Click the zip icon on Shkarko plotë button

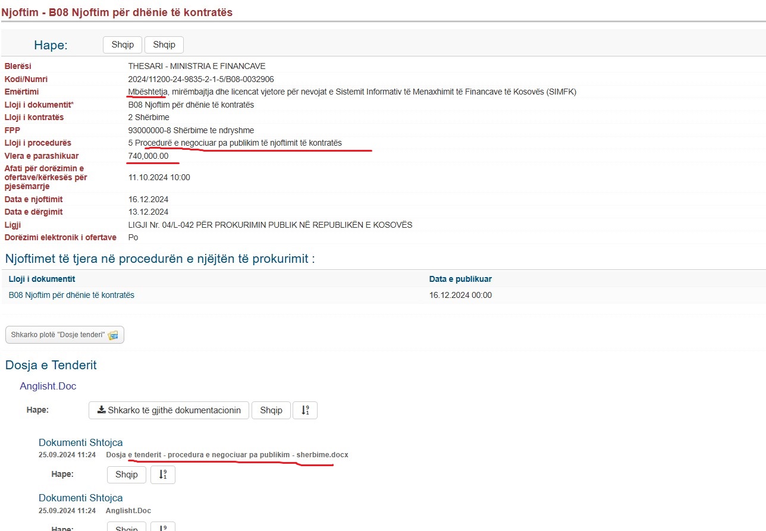(113, 335)
